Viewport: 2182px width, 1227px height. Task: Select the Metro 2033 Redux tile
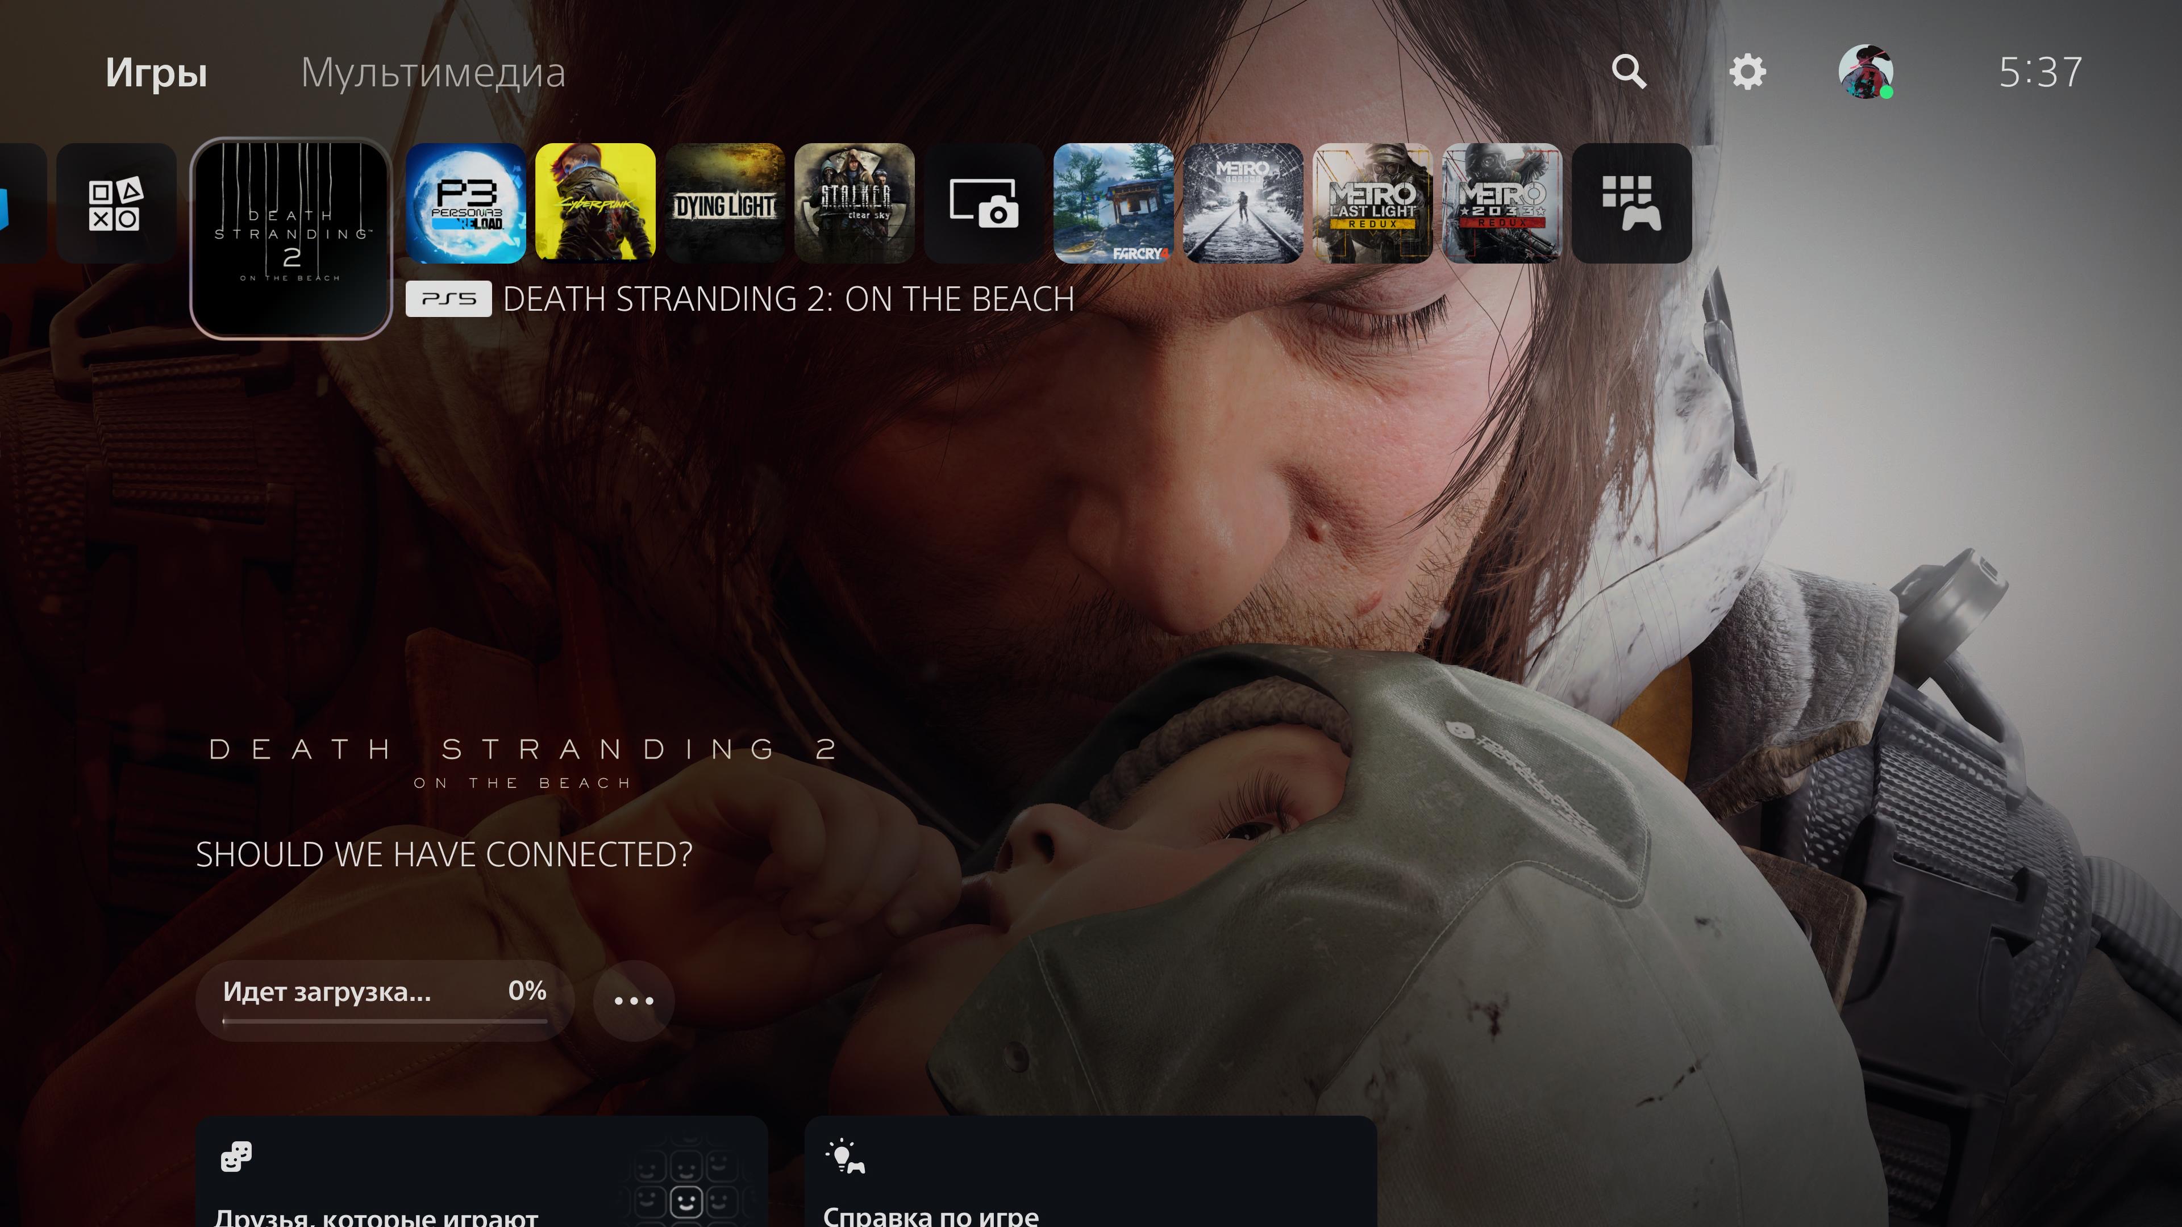click(1502, 203)
